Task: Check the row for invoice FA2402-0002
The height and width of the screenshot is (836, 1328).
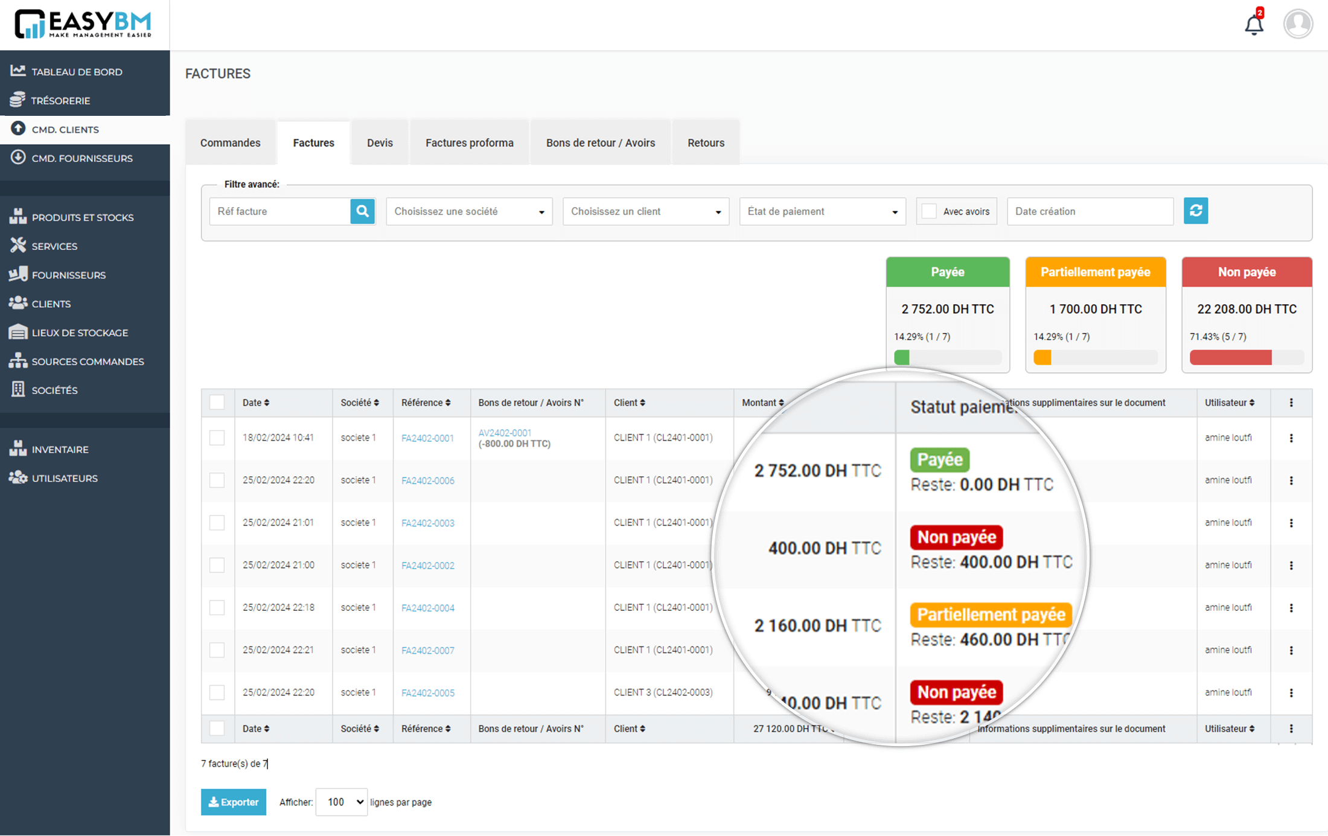Action: (x=217, y=565)
